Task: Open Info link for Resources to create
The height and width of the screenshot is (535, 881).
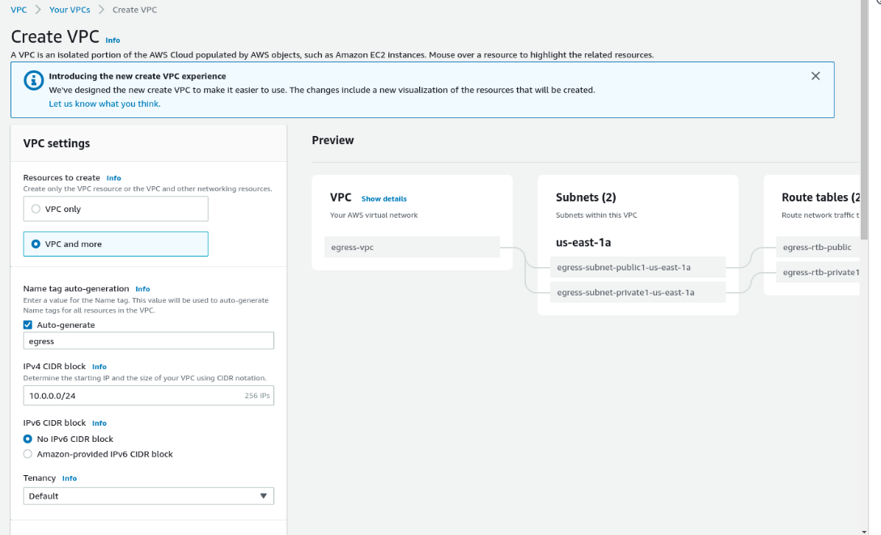Action: pyautogui.click(x=113, y=178)
